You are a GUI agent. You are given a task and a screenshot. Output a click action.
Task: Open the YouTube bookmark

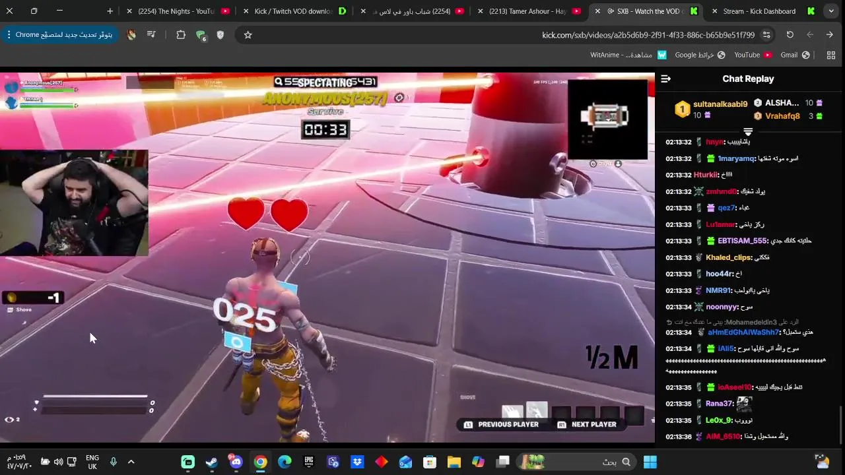pos(753,55)
